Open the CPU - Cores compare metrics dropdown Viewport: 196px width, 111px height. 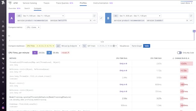tap(33, 27)
